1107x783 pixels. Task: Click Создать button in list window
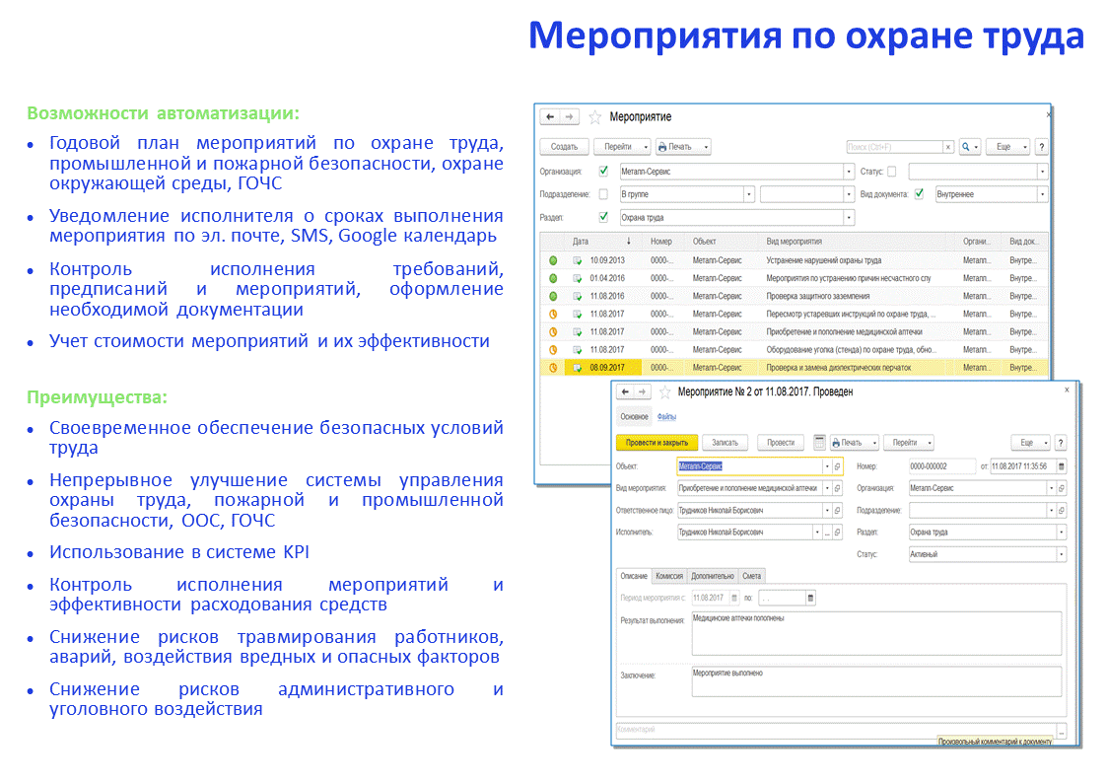[564, 147]
